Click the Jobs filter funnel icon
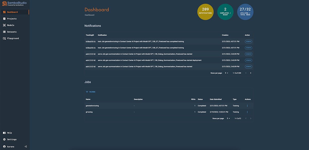Image resolution: width=309 pixels, height=150 pixels. point(87,92)
